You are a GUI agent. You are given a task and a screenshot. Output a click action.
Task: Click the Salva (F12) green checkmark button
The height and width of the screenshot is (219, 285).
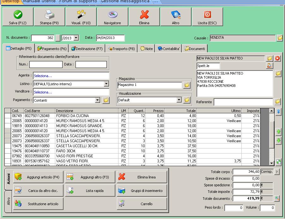18,17
